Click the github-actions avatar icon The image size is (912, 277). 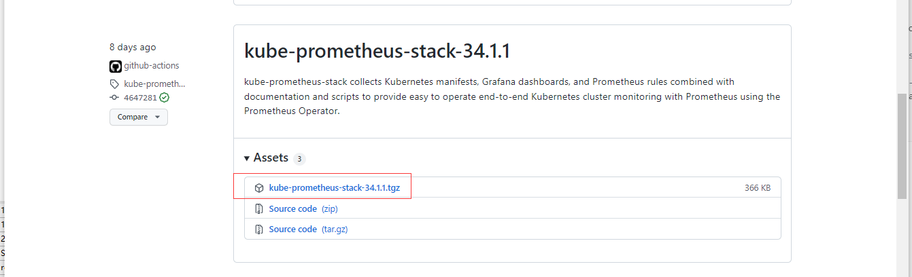click(115, 67)
